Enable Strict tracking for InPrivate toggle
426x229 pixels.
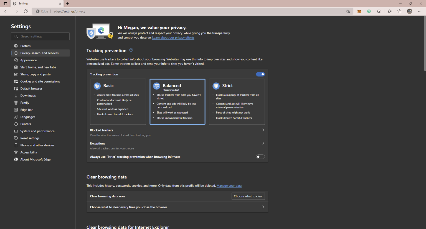(x=260, y=157)
